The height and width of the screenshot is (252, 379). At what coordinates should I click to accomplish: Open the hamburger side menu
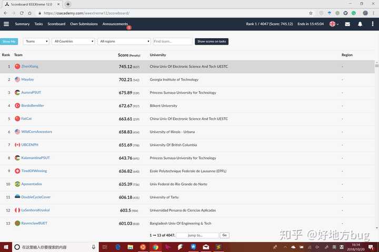(x=6, y=24)
